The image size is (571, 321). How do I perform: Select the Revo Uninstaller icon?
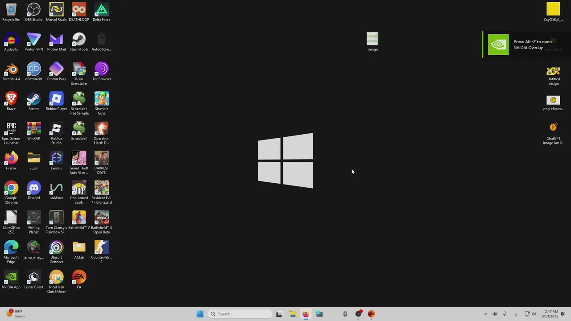pyautogui.click(x=79, y=74)
